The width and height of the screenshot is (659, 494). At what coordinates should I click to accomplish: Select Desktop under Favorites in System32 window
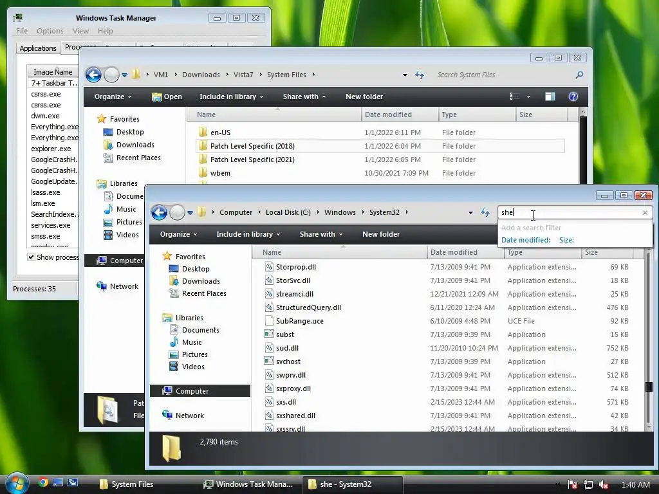pos(196,269)
